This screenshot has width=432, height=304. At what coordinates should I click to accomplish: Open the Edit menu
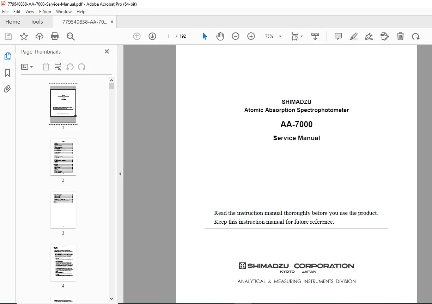[x=17, y=12]
